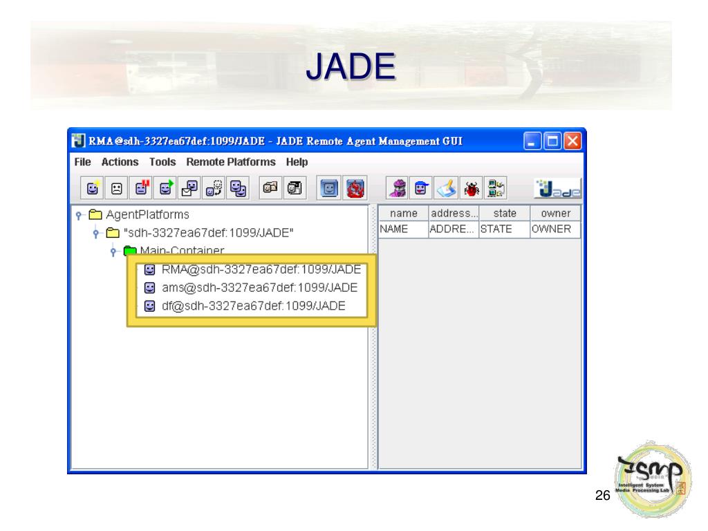Image resolution: width=708 pixels, height=531 pixels.
Task: Collapse the Main-Container tree handle
Action: [113, 252]
